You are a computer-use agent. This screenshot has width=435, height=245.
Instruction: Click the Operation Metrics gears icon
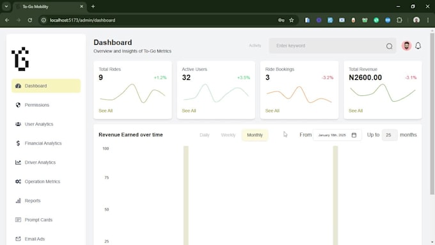point(18,182)
